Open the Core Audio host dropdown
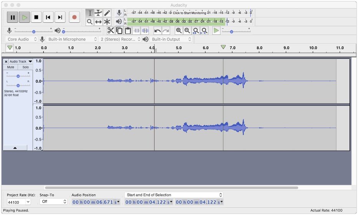Viewport: 358px width, 215px height. (x=22, y=39)
